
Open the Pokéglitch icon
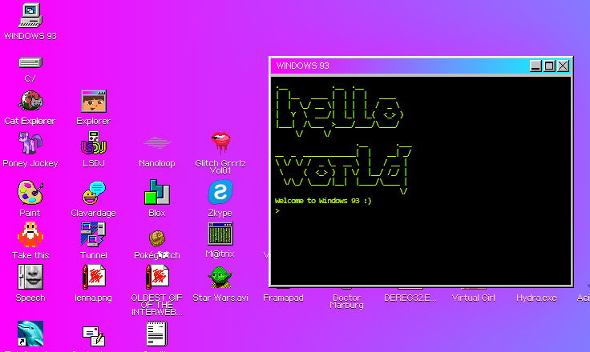tap(157, 238)
